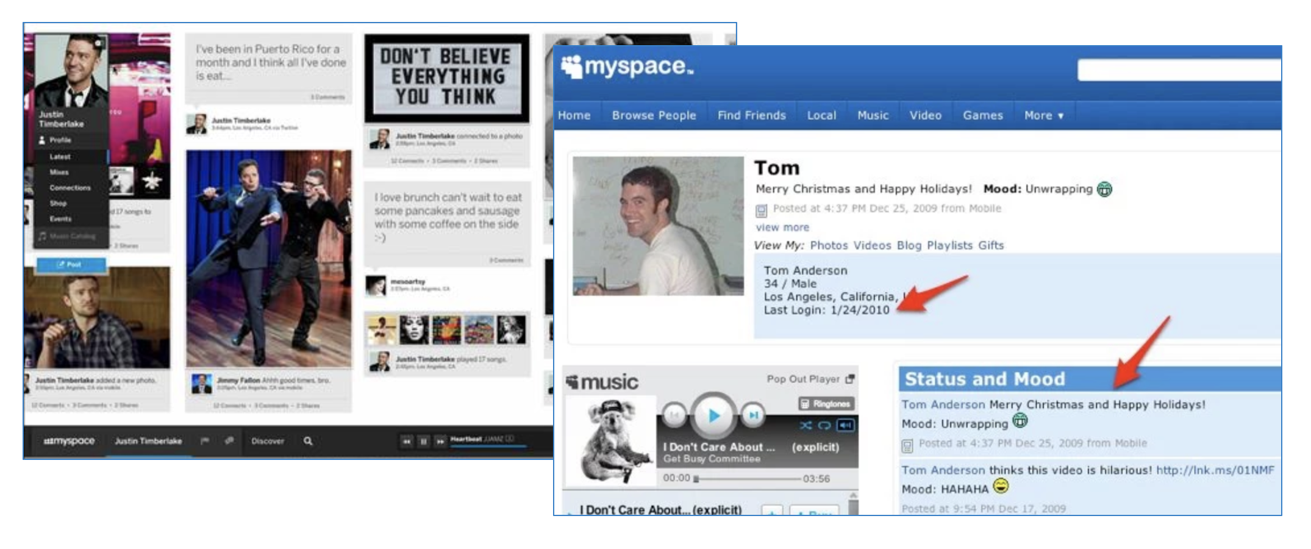The height and width of the screenshot is (549, 1311).
Task: Toggle shuffle in the music player
Action: [x=806, y=425]
